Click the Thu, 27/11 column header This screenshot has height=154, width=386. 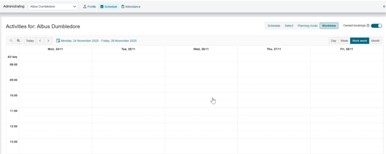pos(274,49)
